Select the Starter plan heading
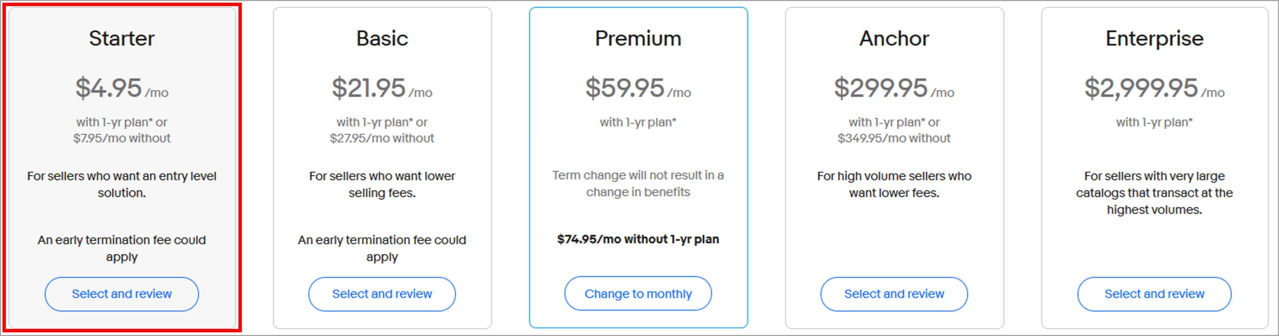This screenshot has width=1279, height=336. [x=121, y=38]
